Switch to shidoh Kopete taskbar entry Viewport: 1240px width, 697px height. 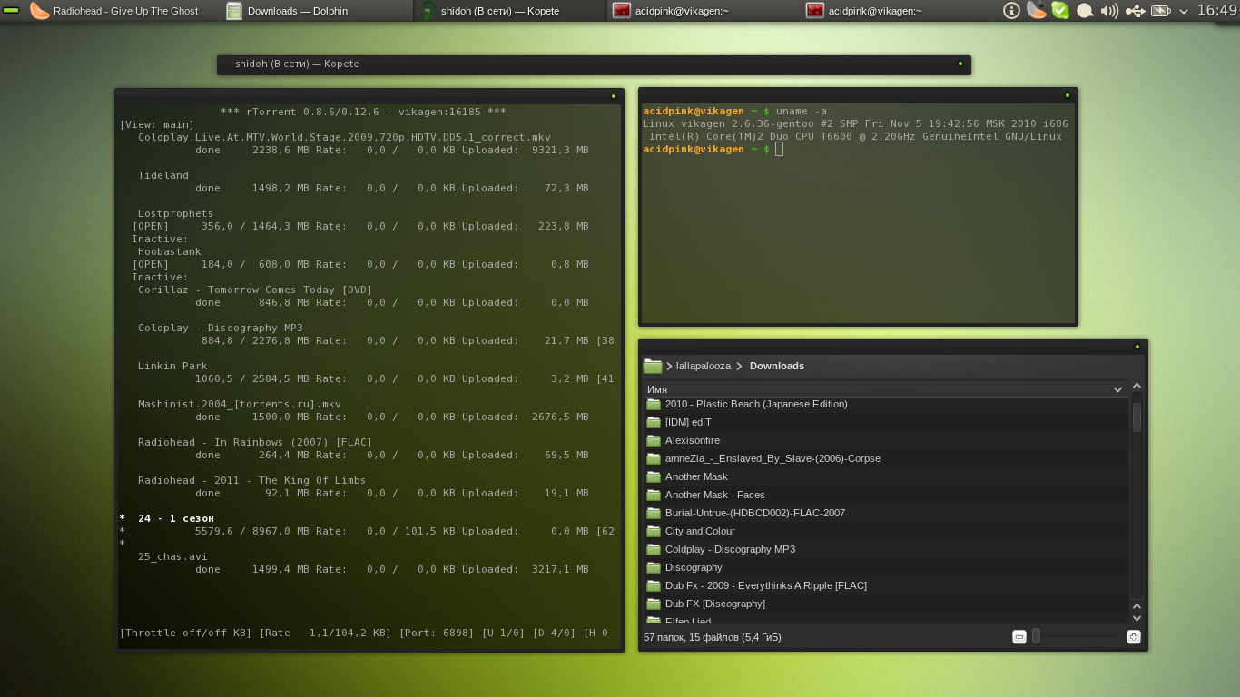pos(510,11)
